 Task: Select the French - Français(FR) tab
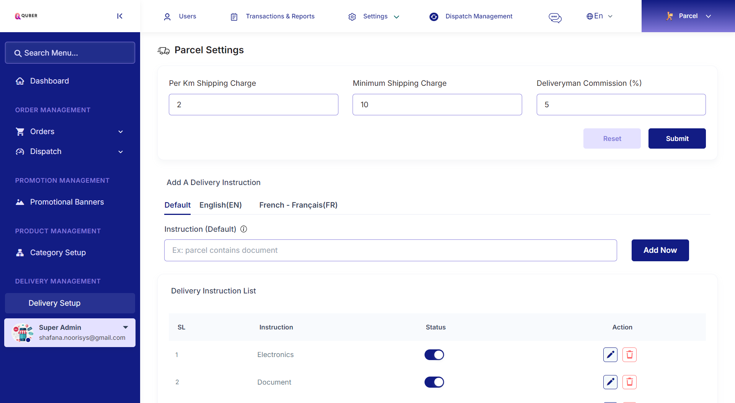(298, 205)
